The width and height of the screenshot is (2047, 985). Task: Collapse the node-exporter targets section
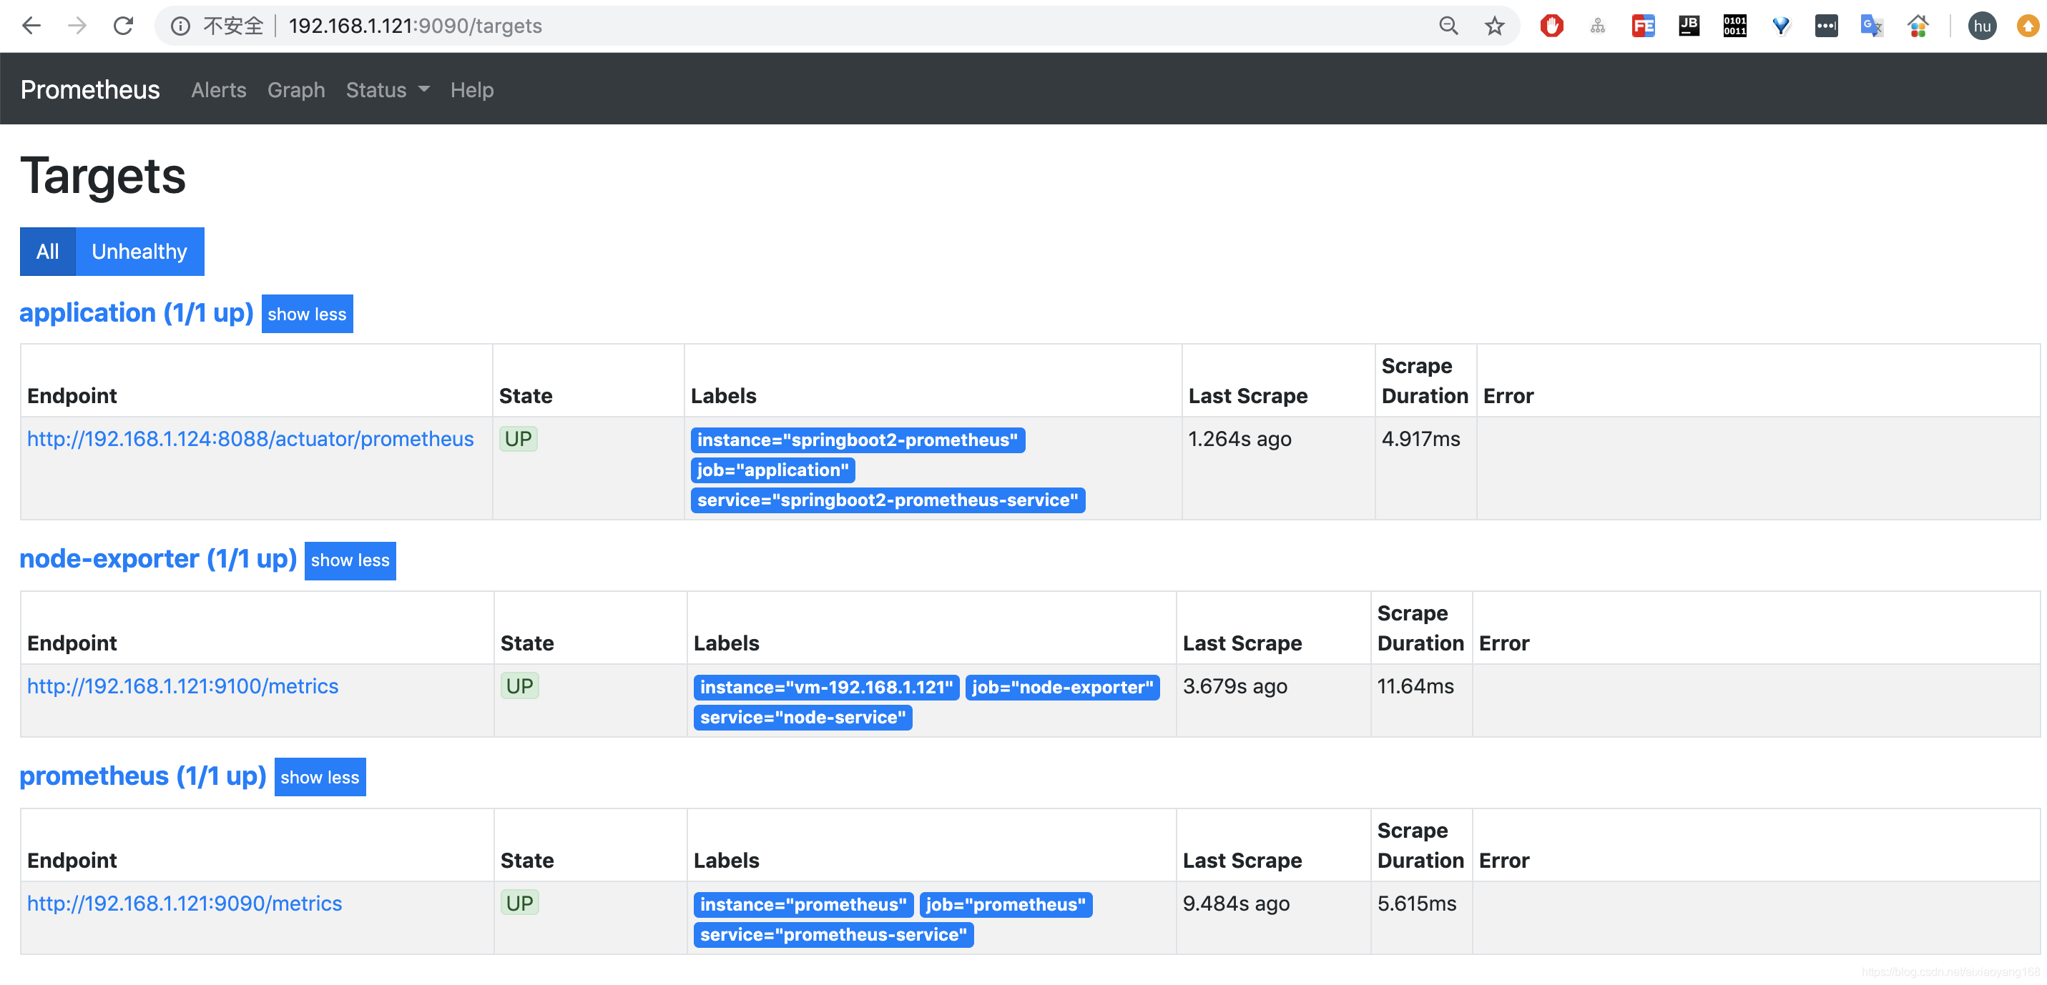[x=348, y=560]
